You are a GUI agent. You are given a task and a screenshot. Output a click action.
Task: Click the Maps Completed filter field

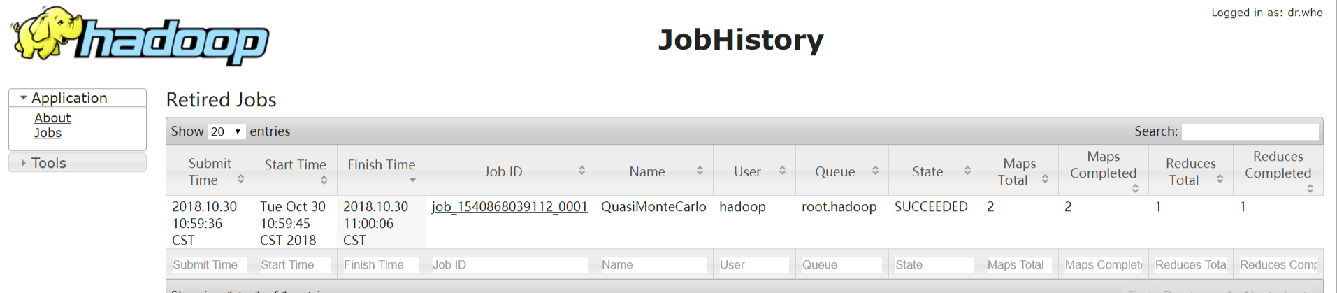[x=1104, y=265]
